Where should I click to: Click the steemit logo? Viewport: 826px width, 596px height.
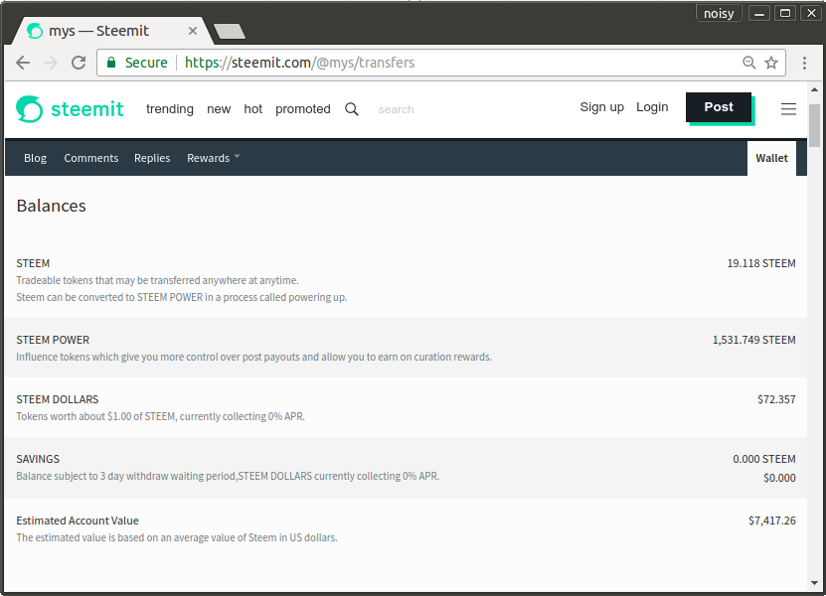70,109
